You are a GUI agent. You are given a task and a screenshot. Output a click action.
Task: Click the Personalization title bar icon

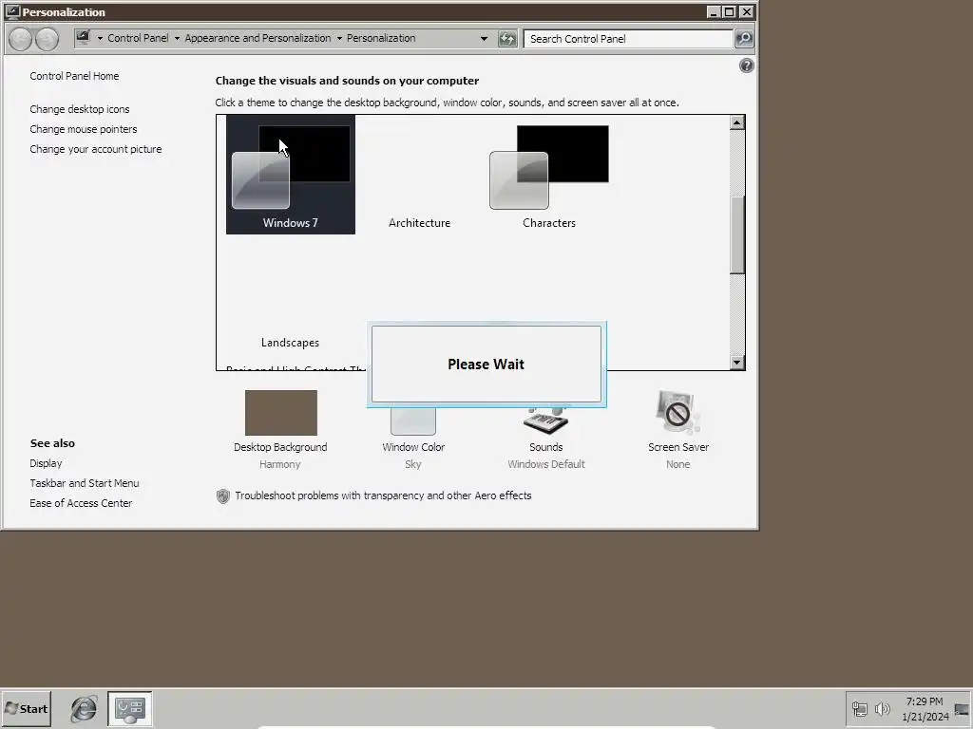(x=11, y=11)
